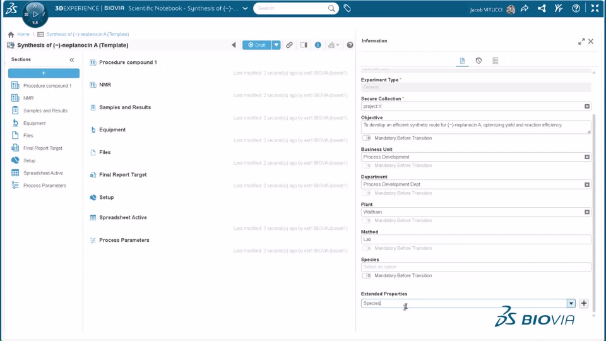This screenshot has height=341, width=606.
Task: Click the blue information icon
Action: 318,45
